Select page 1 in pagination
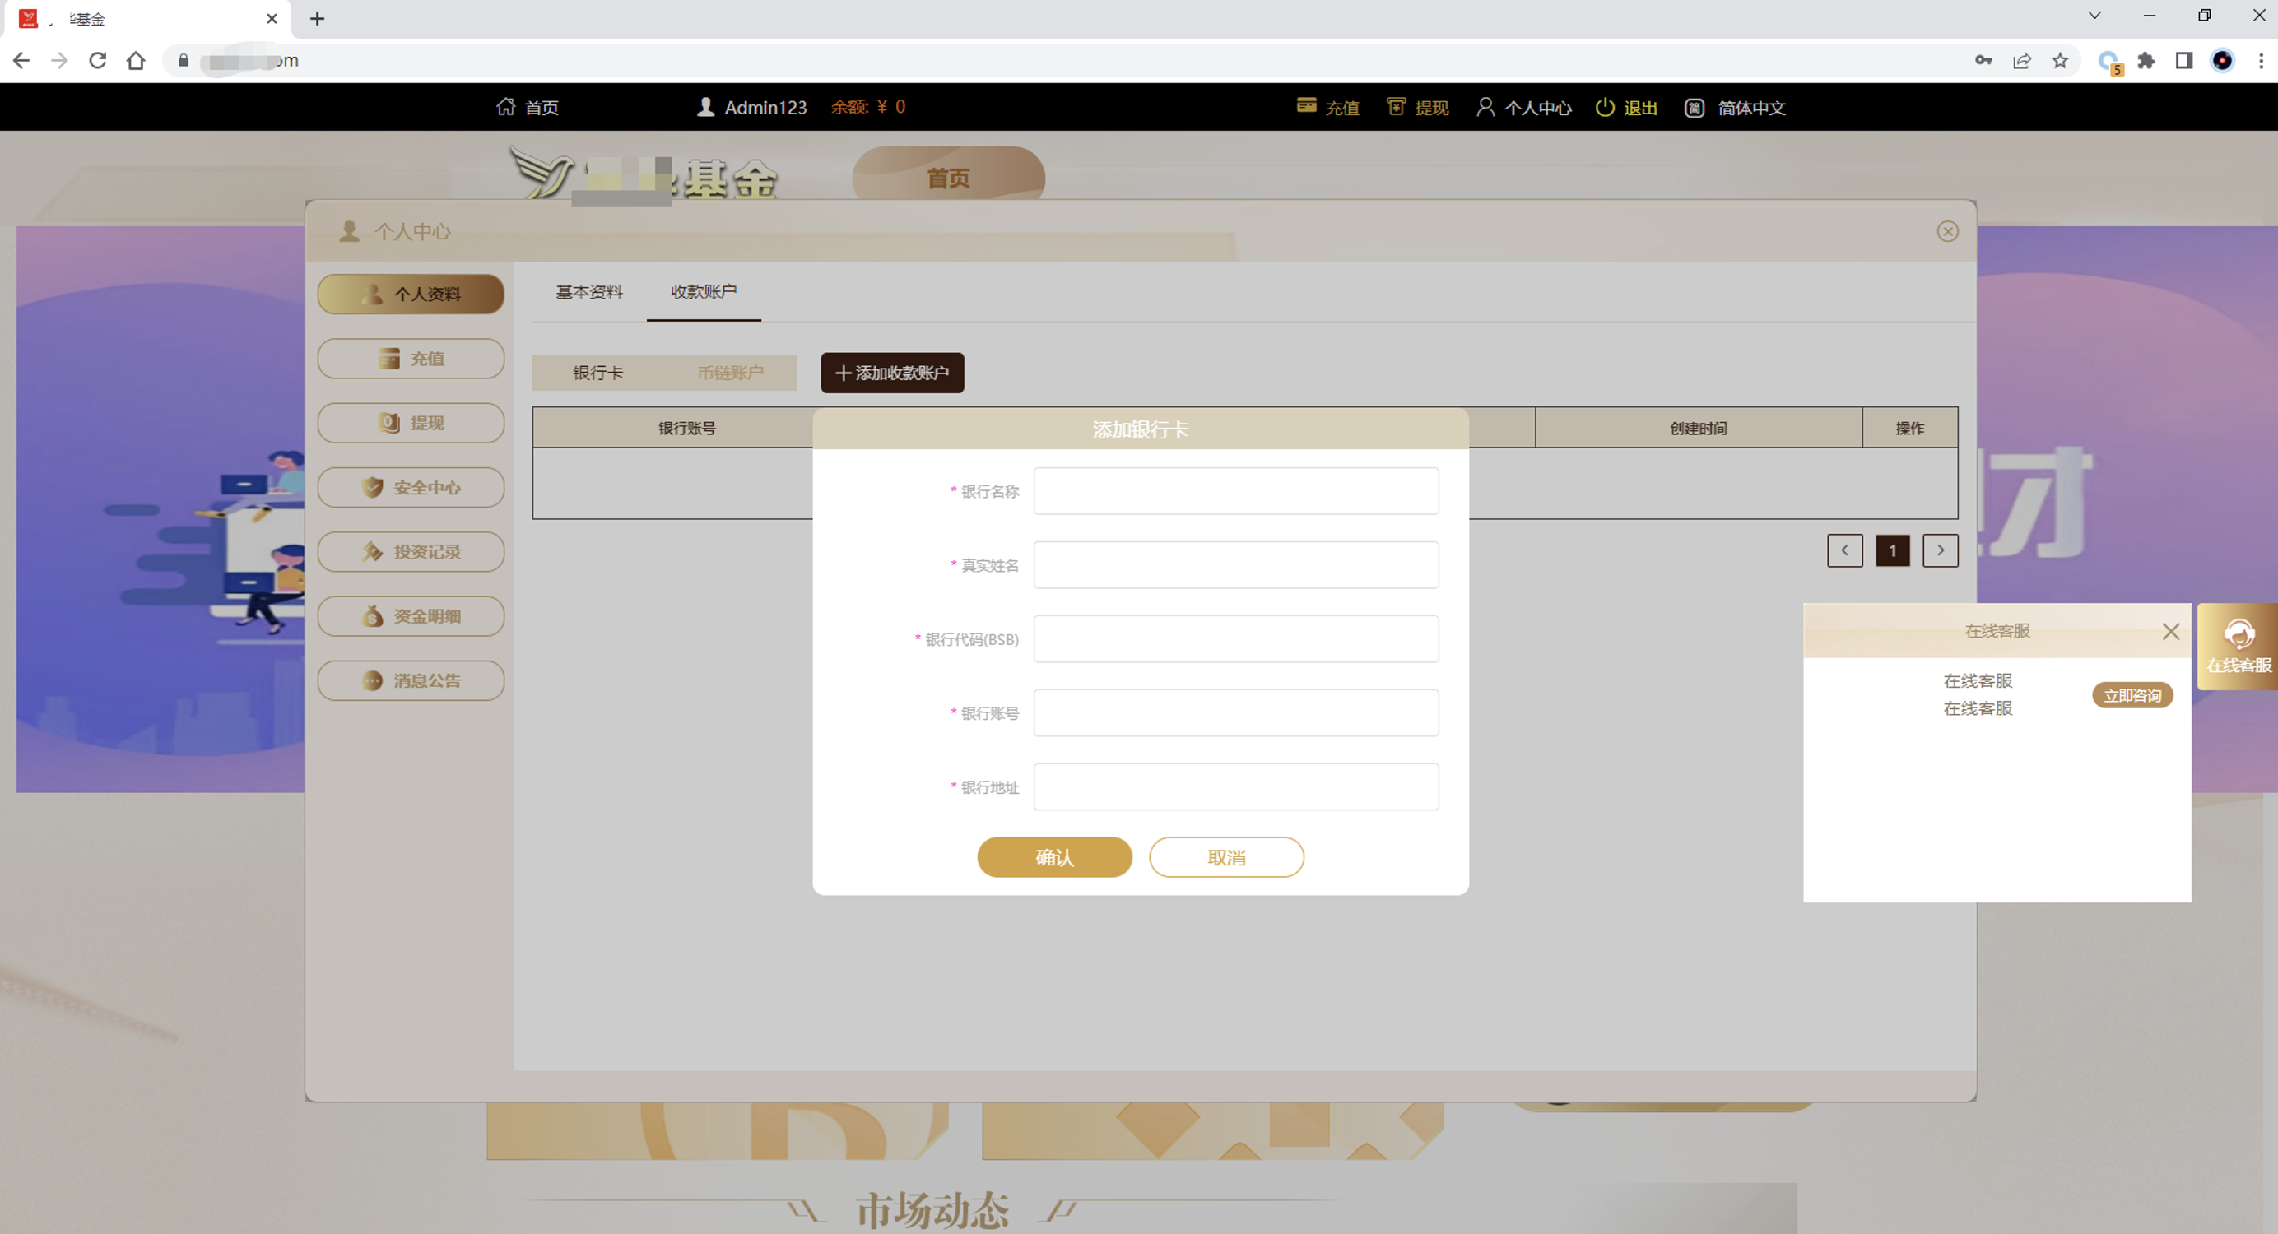 pos(1893,550)
